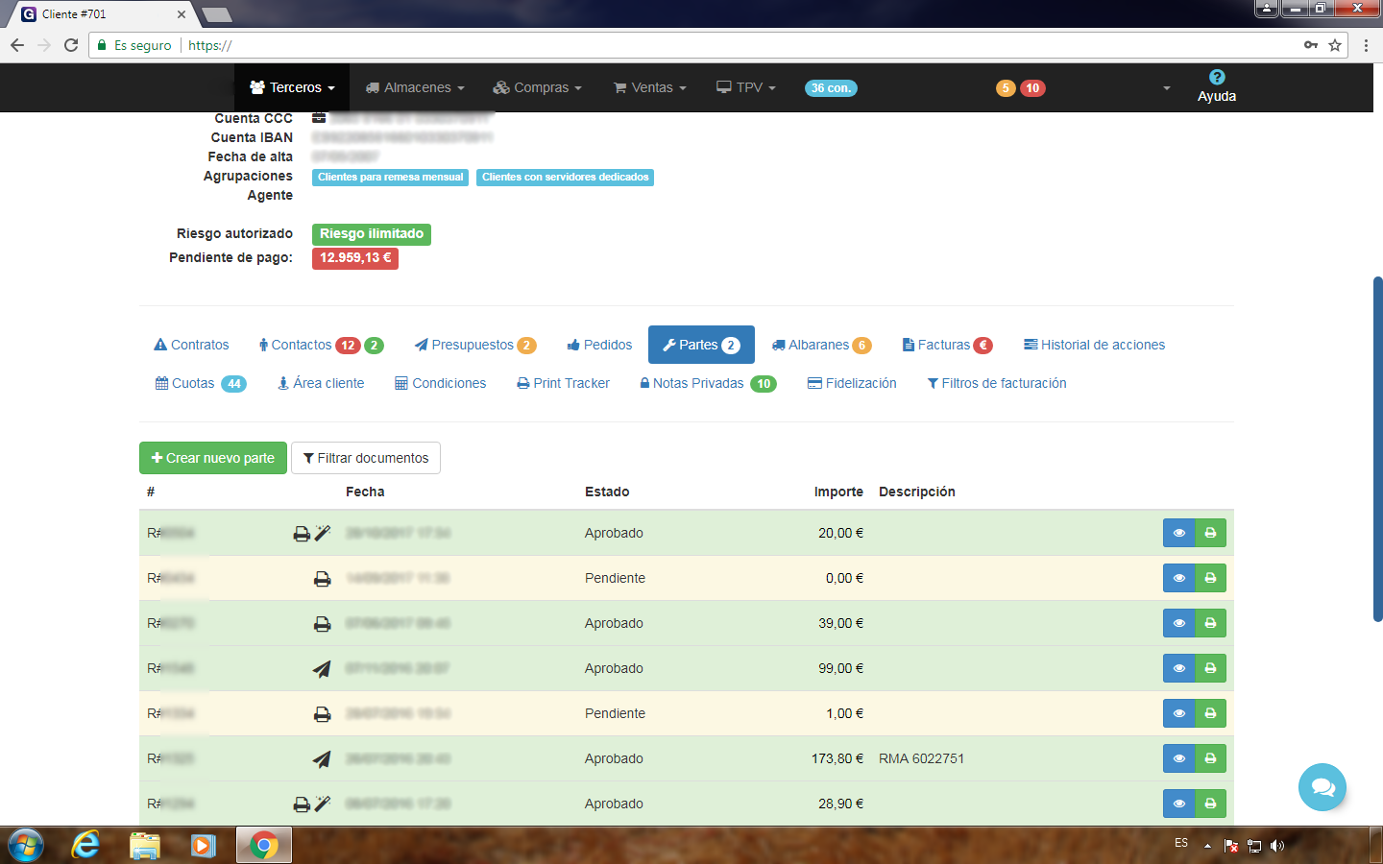Print the 20,00 € Aprobado parte
The width and height of the screenshot is (1383, 864).
[x=1210, y=533]
